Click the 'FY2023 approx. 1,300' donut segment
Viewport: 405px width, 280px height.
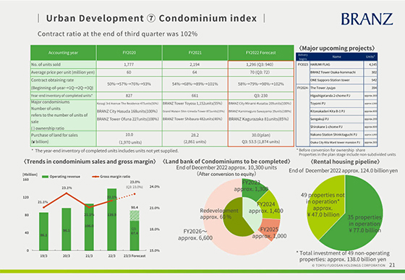pyautogui.click(x=252, y=191)
